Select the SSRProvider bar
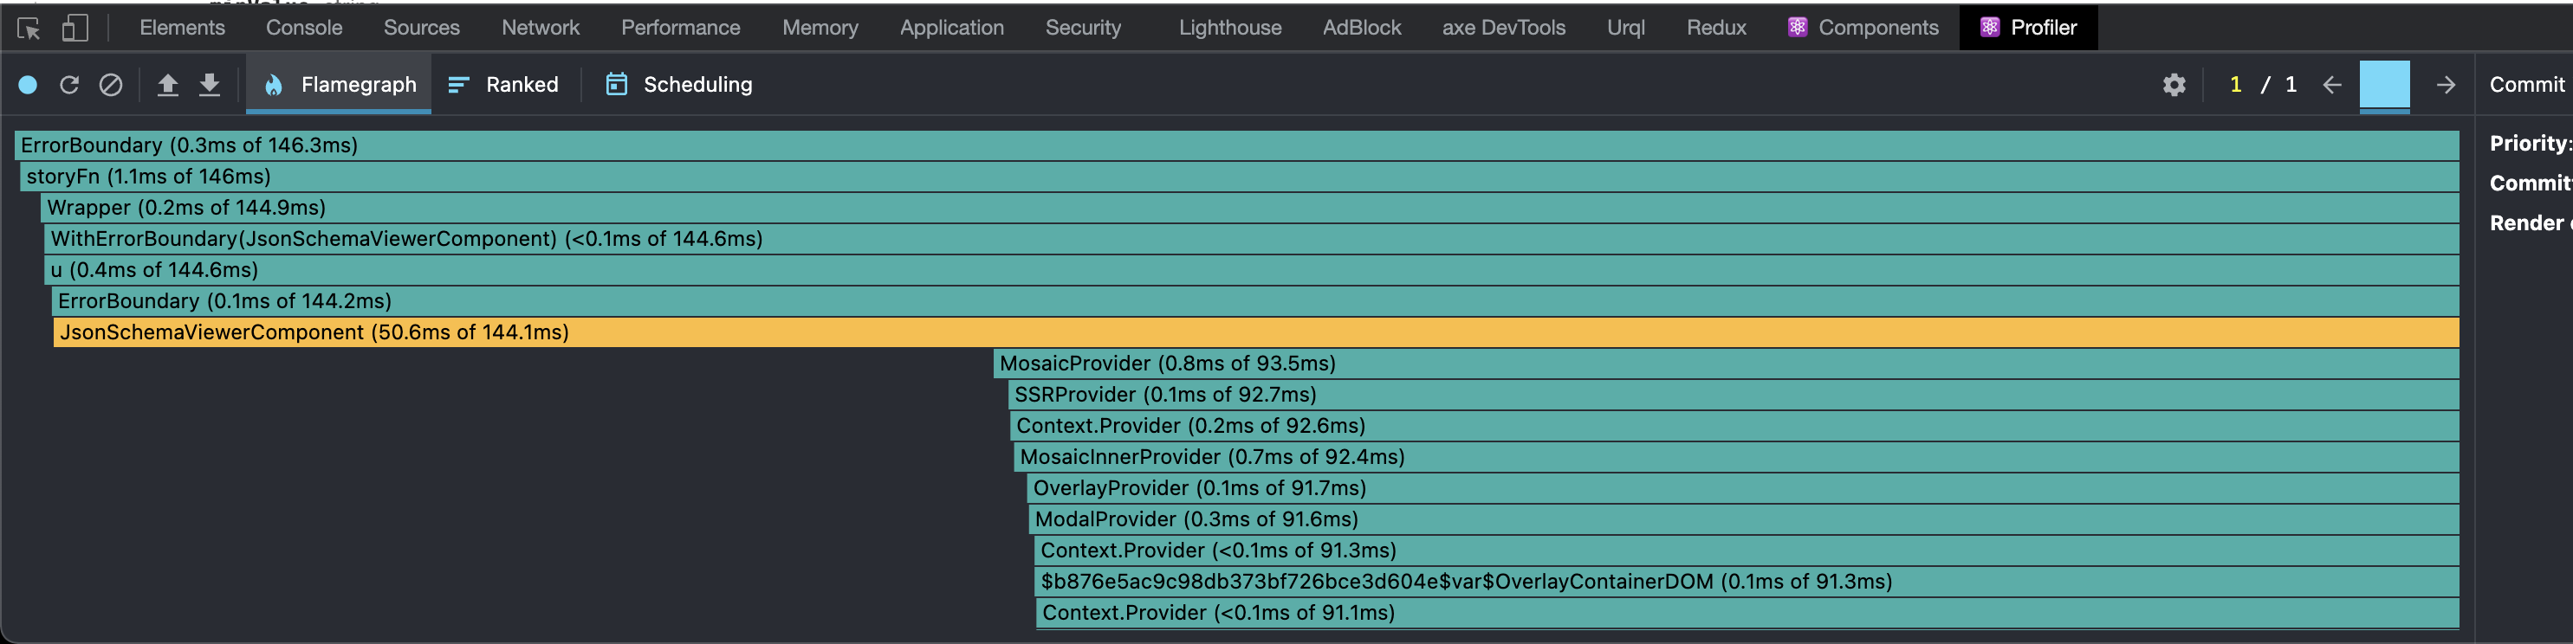The image size is (2573, 644). coord(1734,395)
